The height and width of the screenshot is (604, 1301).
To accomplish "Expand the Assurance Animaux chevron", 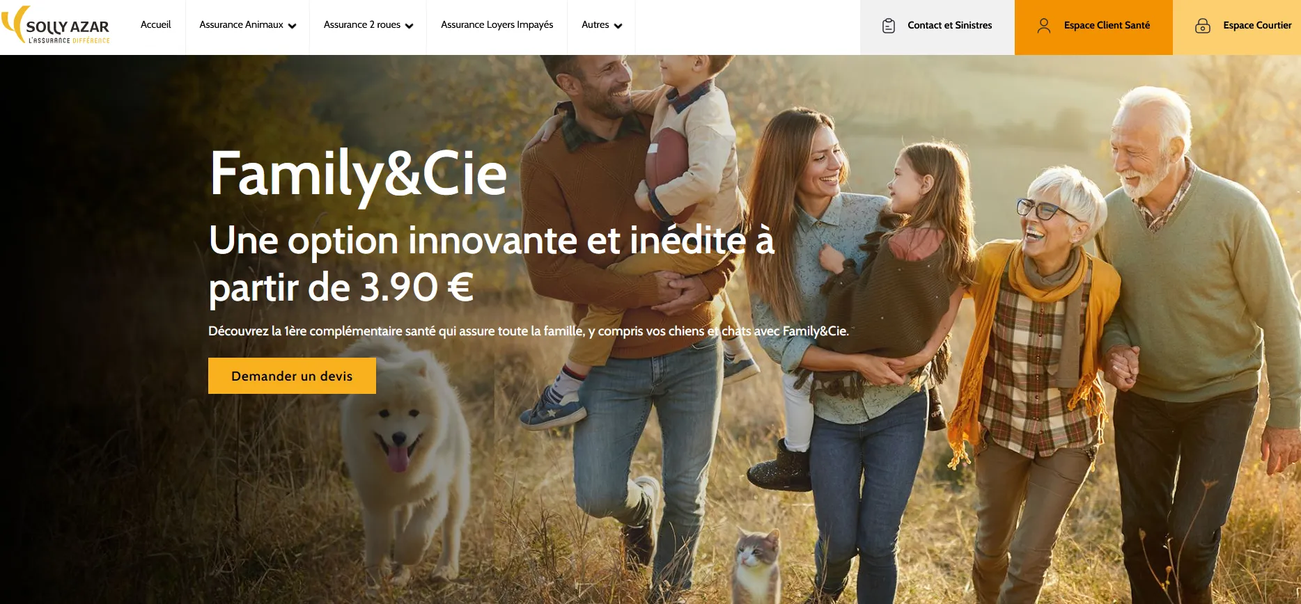I will [x=293, y=26].
